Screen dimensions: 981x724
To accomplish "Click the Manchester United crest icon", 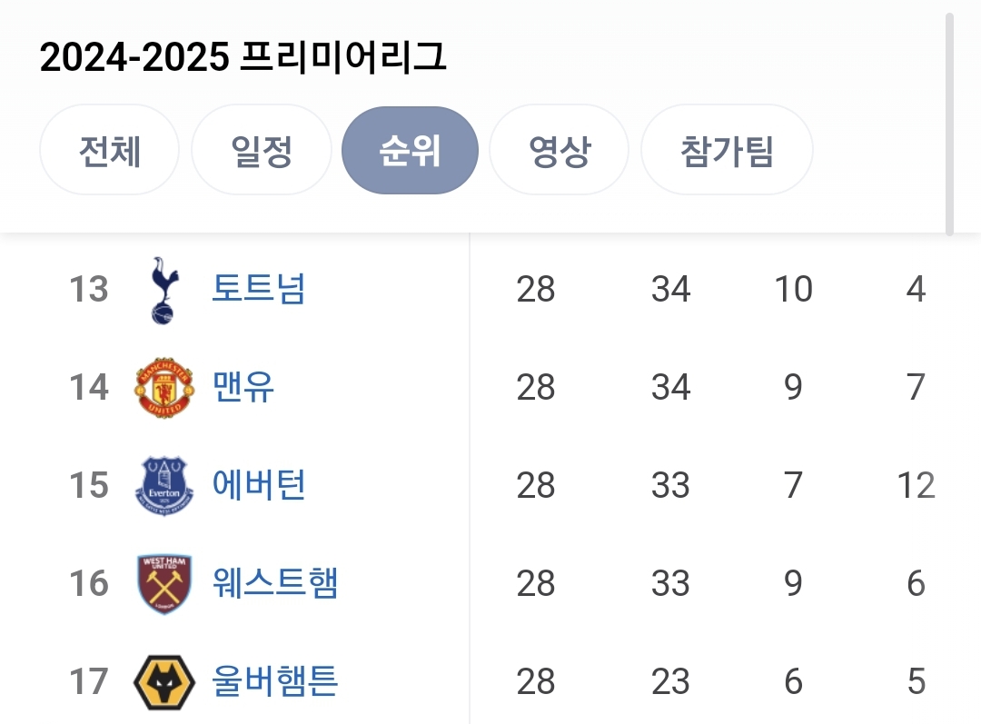I will coord(164,388).
